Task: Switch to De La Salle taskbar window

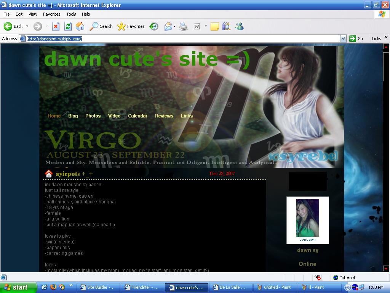Action: point(230,287)
